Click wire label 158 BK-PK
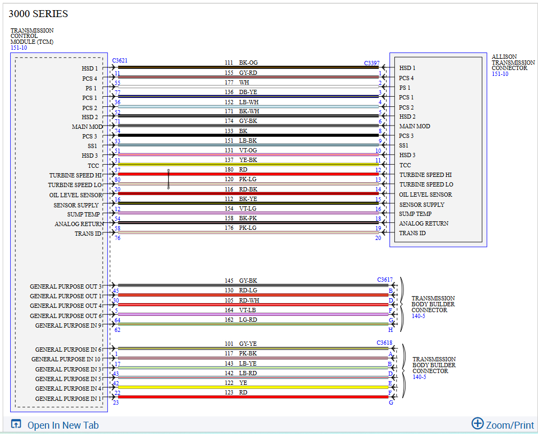This screenshot has height=434, width=538. click(x=241, y=218)
